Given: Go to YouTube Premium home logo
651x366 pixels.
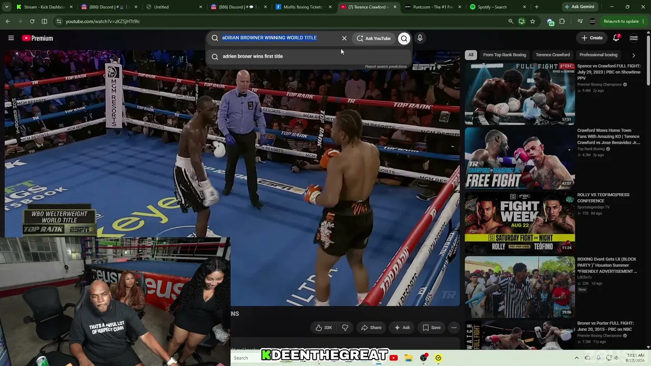Looking at the screenshot, I should tap(37, 38).
